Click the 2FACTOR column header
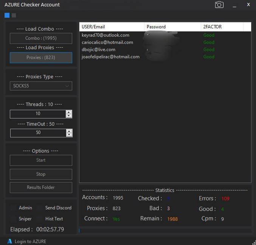Image resolution: width=256 pixels, height=245 pixels. point(222,27)
